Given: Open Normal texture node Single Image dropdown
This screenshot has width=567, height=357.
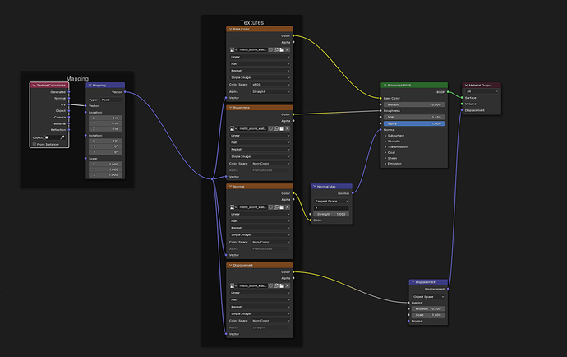Looking at the screenshot, I should tap(260, 234).
